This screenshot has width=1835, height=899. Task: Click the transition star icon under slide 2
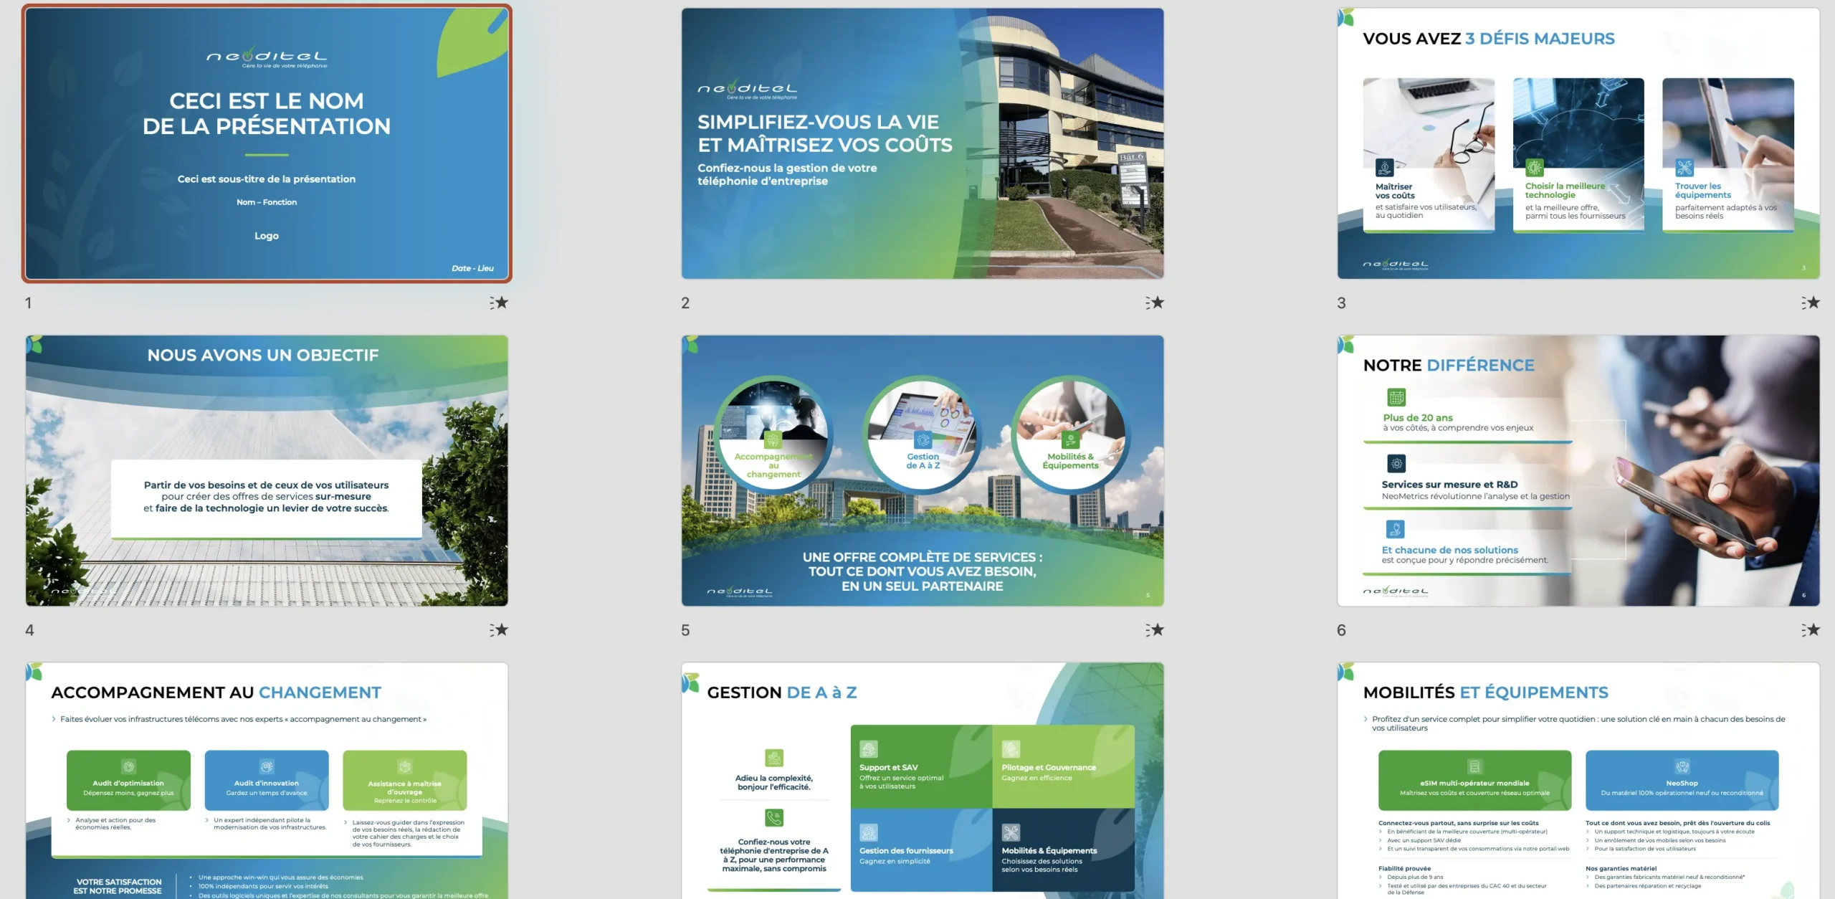pos(1155,303)
